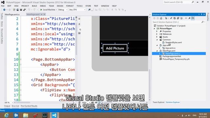210x118 pixels.
Task: Open the Toolbox side tab
Action: (x=2, y=16)
